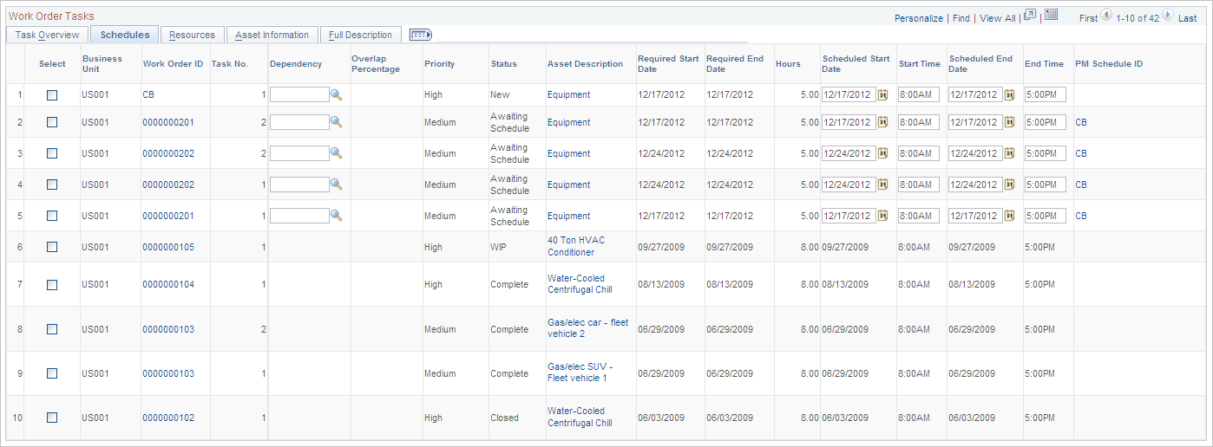
Task: Sort by Hours column header
Action: [788, 64]
